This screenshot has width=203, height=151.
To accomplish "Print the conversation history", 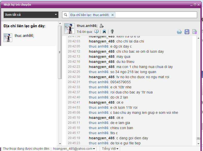I will [180, 32].
